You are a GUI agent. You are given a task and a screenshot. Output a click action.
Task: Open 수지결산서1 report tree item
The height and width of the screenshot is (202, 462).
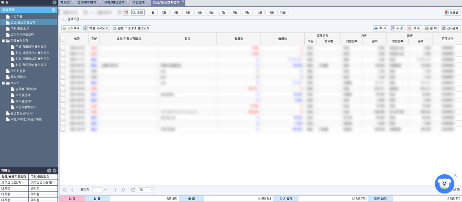click(23, 95)
